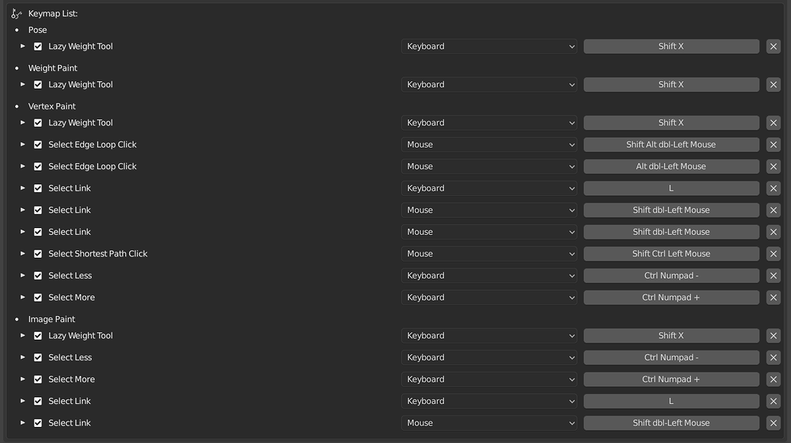
Task: Delete the Alt dbl-Left Mouse edge loop entry
Action: point(773,167)
